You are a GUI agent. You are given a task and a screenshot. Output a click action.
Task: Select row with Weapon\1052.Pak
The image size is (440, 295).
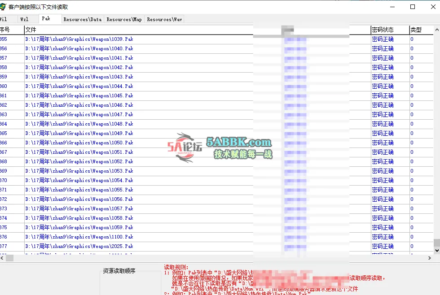(216, 162)
